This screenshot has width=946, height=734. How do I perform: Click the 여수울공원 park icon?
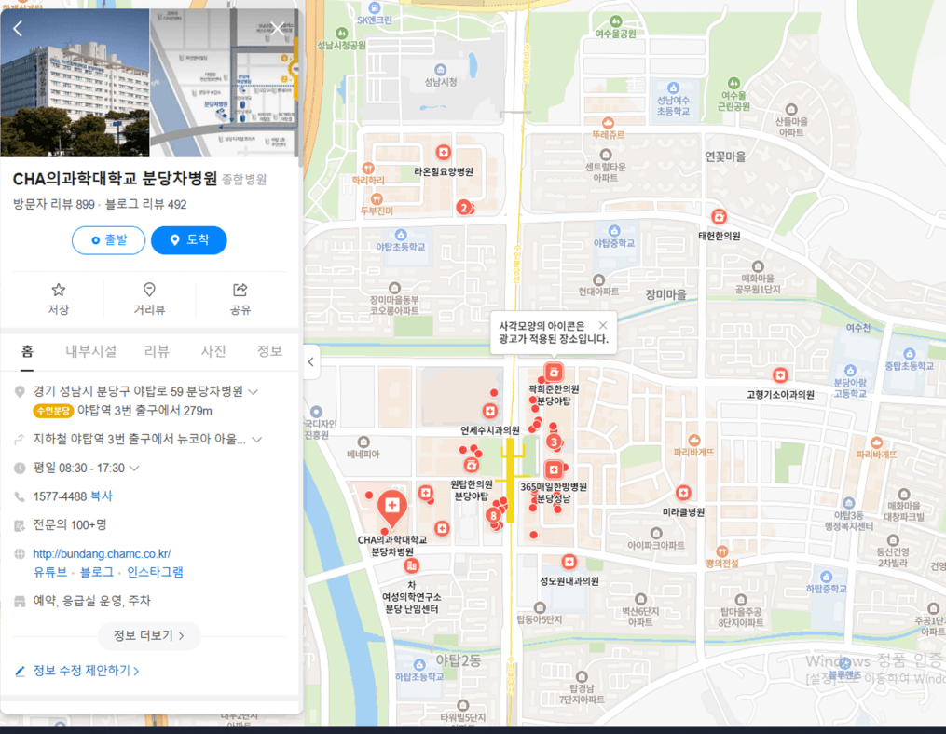point(615,21)
